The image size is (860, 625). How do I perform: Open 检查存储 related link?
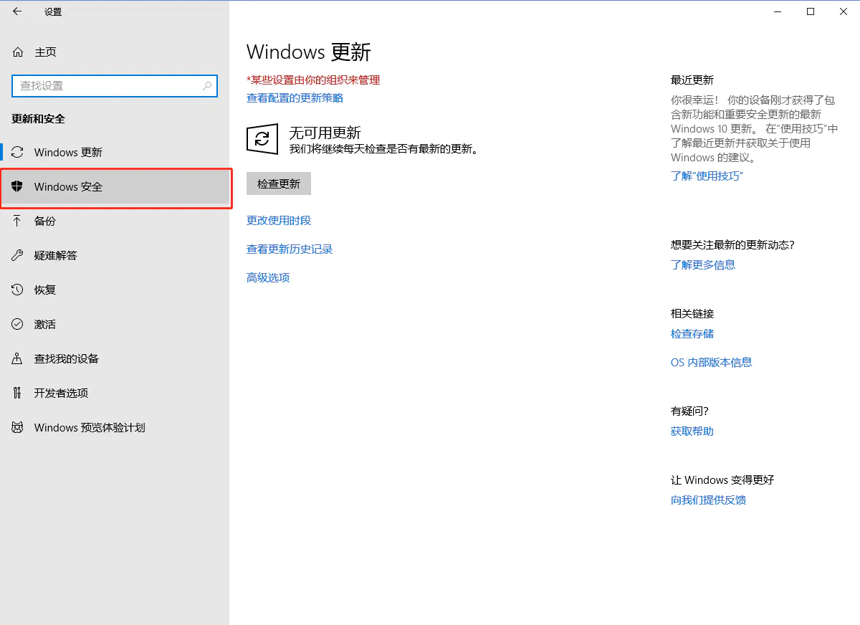[x=692, y=334]
